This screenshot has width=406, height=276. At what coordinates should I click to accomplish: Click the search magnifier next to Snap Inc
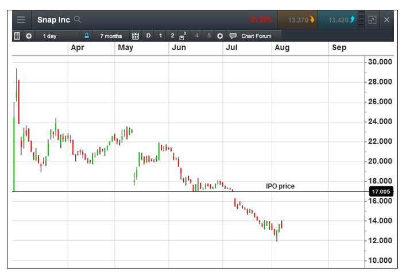[78, 20]
